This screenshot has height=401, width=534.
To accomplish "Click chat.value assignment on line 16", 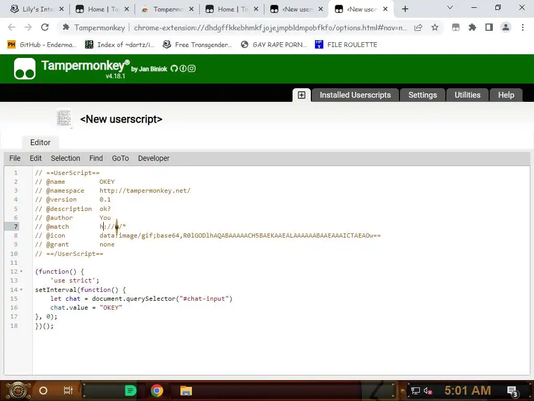I will coord(86,308).
